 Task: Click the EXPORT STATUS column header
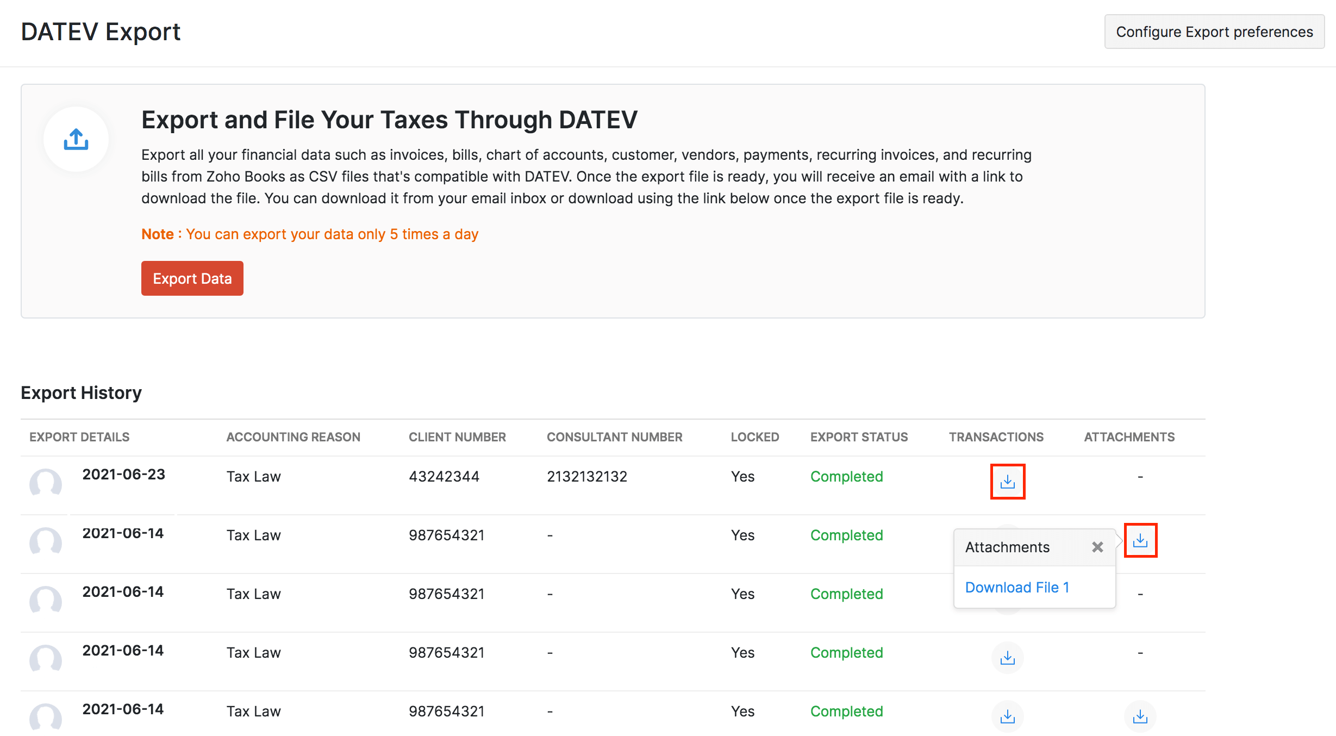(x=859, y=437)
